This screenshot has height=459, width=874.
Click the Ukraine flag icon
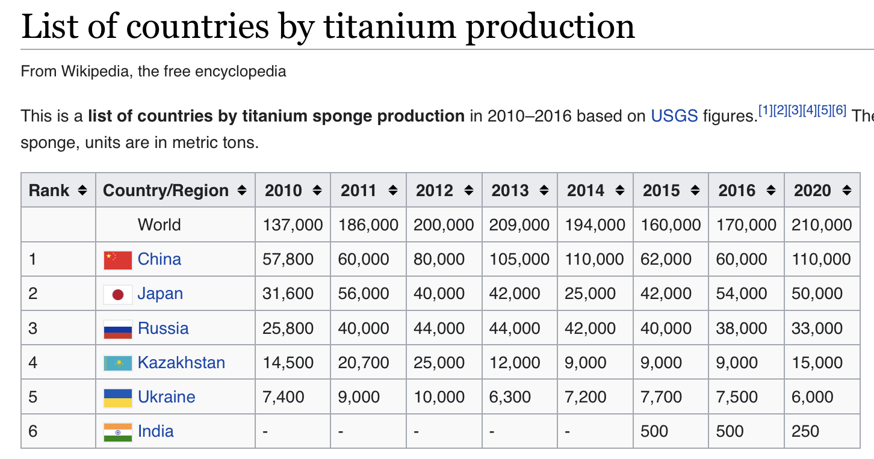coord(117,398)
